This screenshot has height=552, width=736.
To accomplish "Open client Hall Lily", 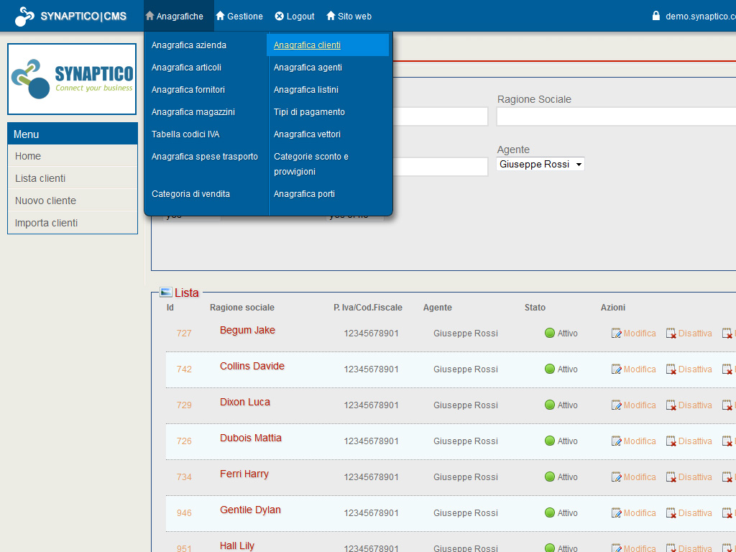I will click(x=237, y=546).
